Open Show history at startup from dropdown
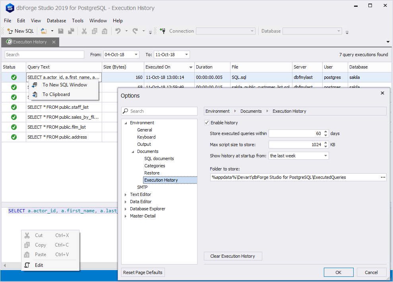The width and height of the screenshot is (393, 282). (x=325, y=156)
